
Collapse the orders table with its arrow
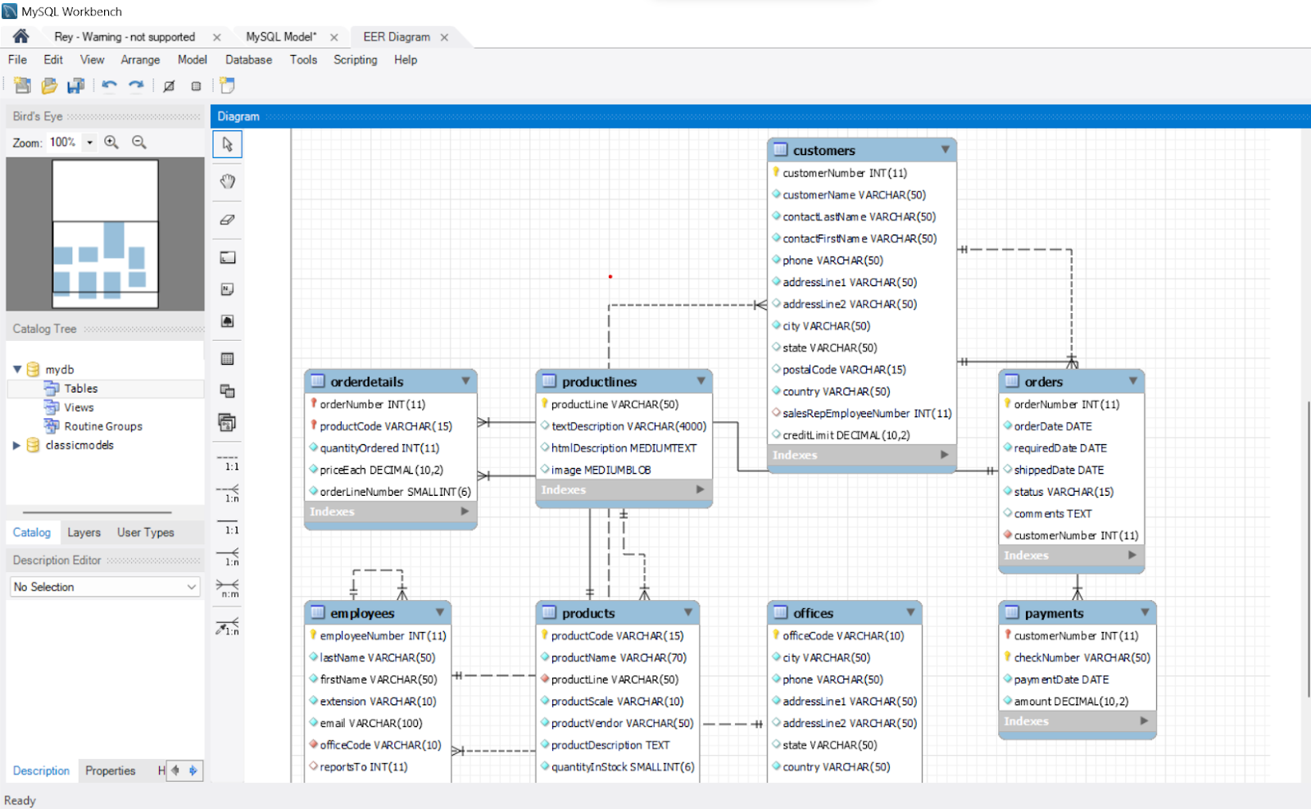point(1132,381)
